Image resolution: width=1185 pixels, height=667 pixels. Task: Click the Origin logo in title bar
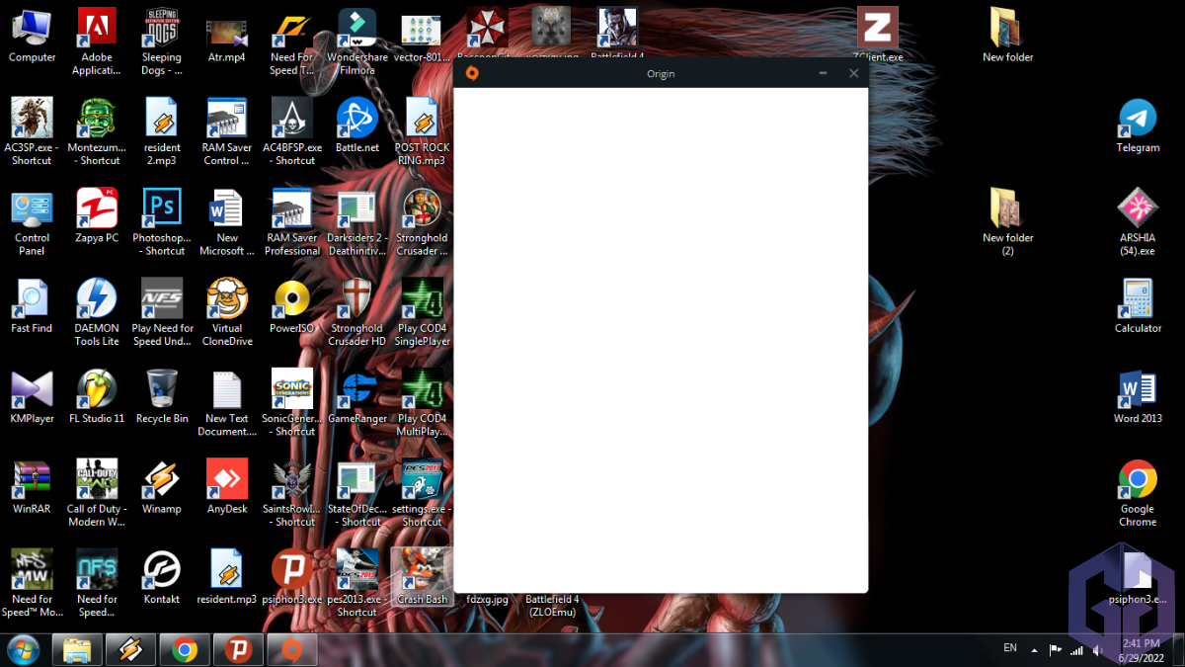tap(473, 74)
